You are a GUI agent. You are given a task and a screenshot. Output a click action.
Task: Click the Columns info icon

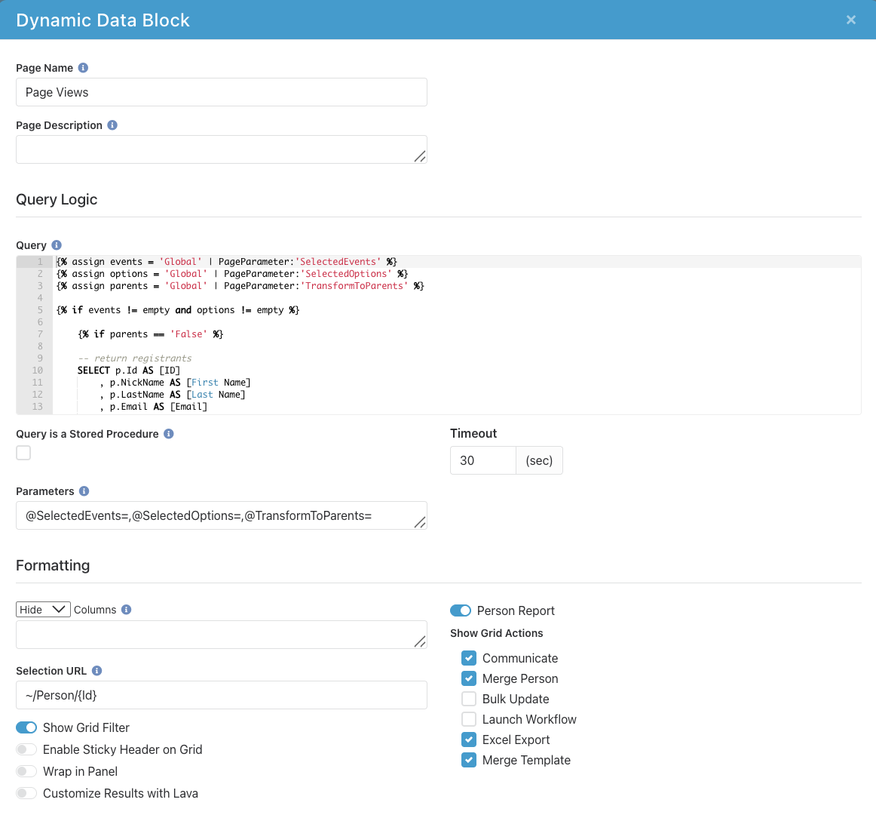(x=126, y=610)
